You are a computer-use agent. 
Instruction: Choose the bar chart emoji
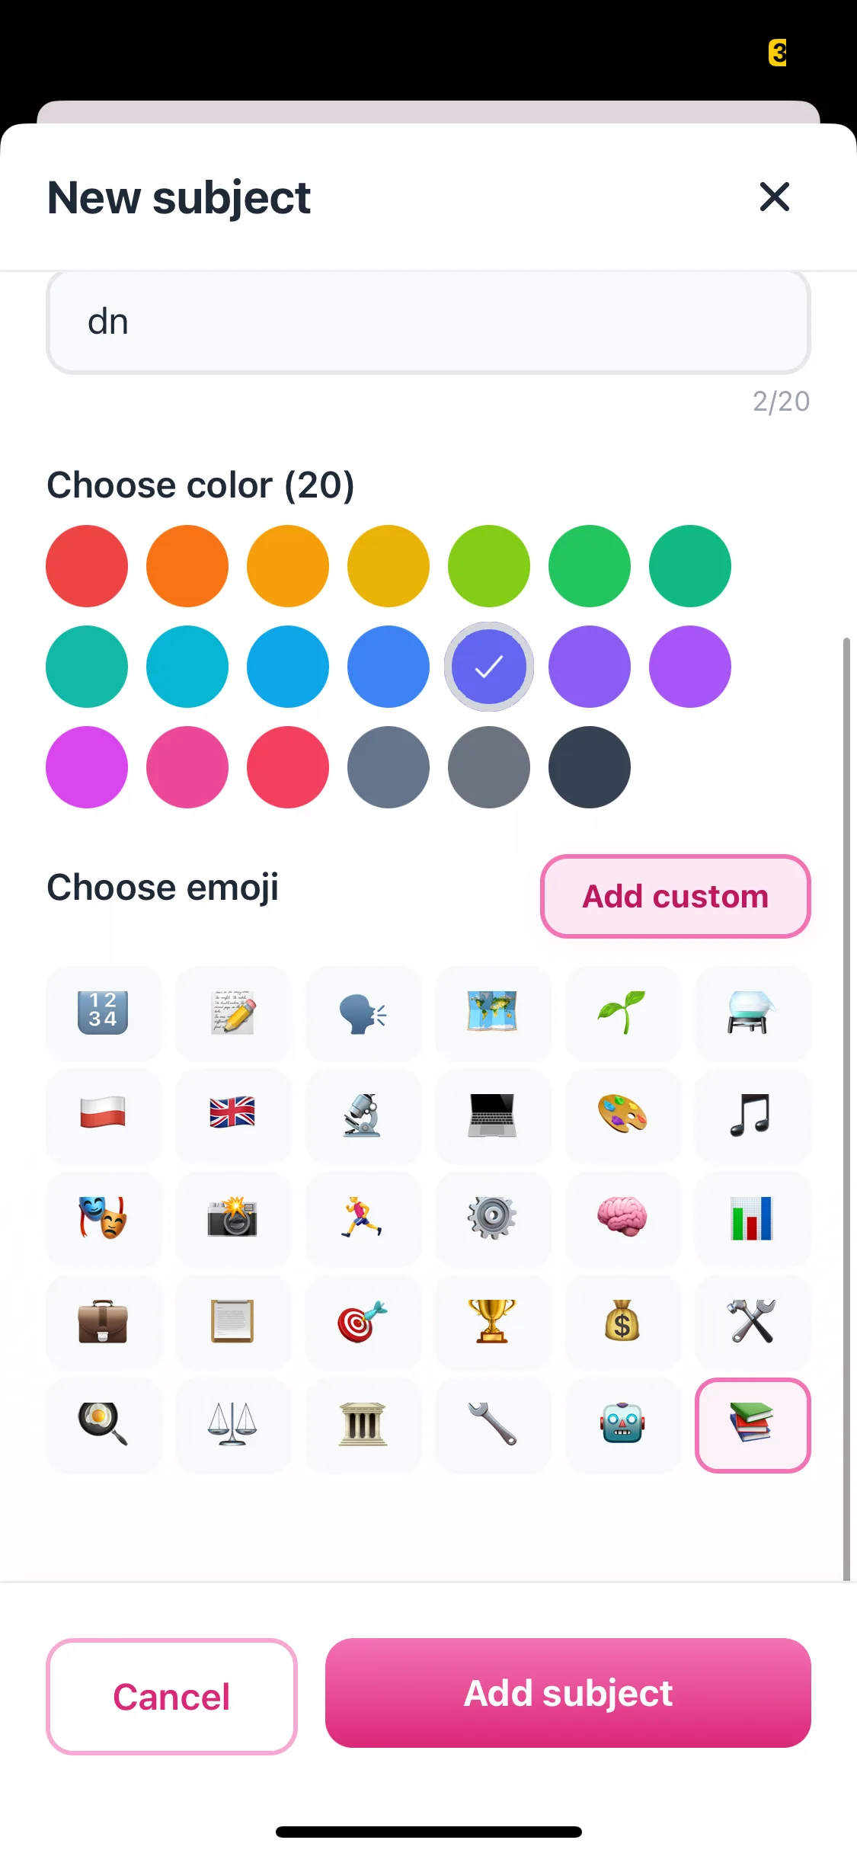[x=752, y=1217]
